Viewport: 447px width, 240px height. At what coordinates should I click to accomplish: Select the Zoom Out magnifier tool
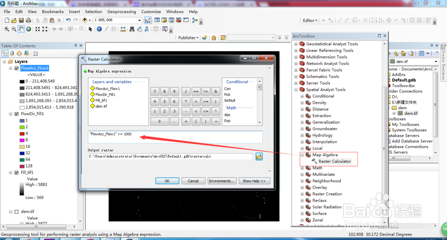click(14, 29)
